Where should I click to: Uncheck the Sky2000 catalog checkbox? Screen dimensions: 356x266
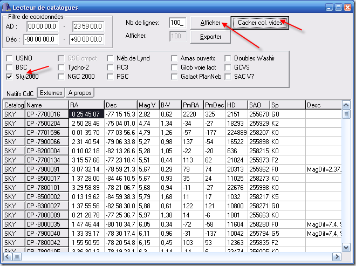(x=9, y=77)
